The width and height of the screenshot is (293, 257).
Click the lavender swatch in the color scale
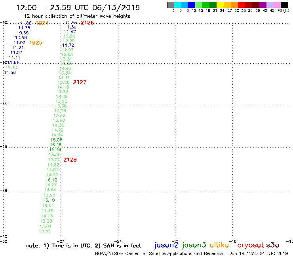tap(270, 5)
